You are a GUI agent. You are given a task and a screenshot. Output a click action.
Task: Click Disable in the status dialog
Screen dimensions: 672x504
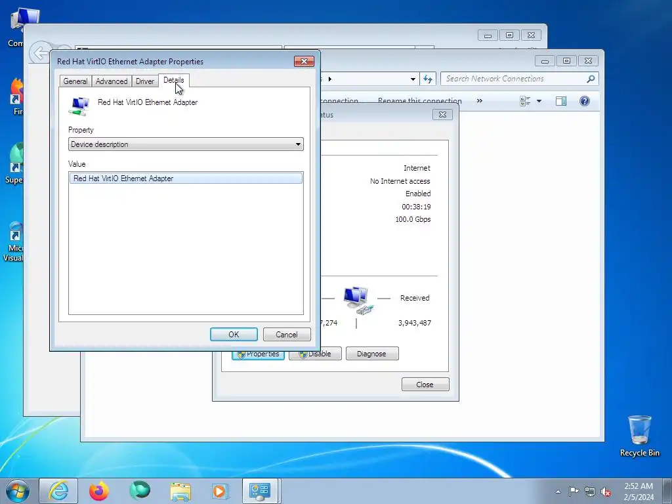pyautogui.click(x=316, y=354)
